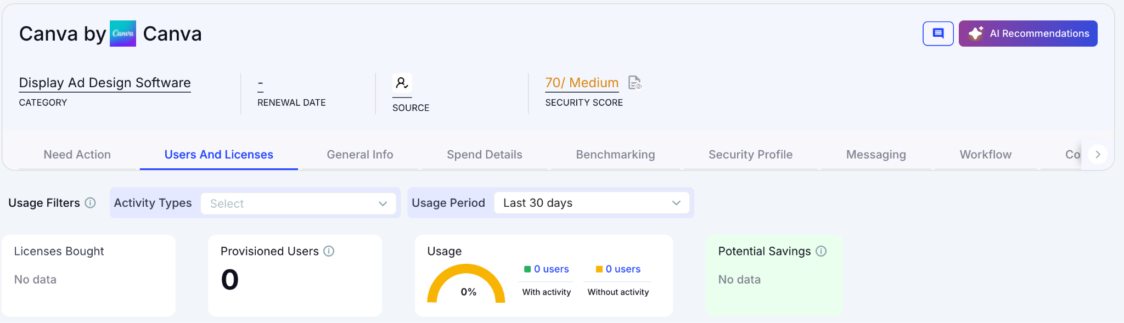
Task: Click the Potential Savings No data text
Action: [x=739, y=280]
